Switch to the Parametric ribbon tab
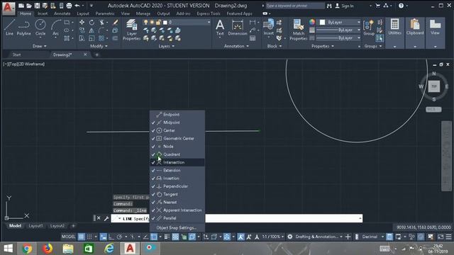Screen dimensions: 454x255 coord(105,13)
